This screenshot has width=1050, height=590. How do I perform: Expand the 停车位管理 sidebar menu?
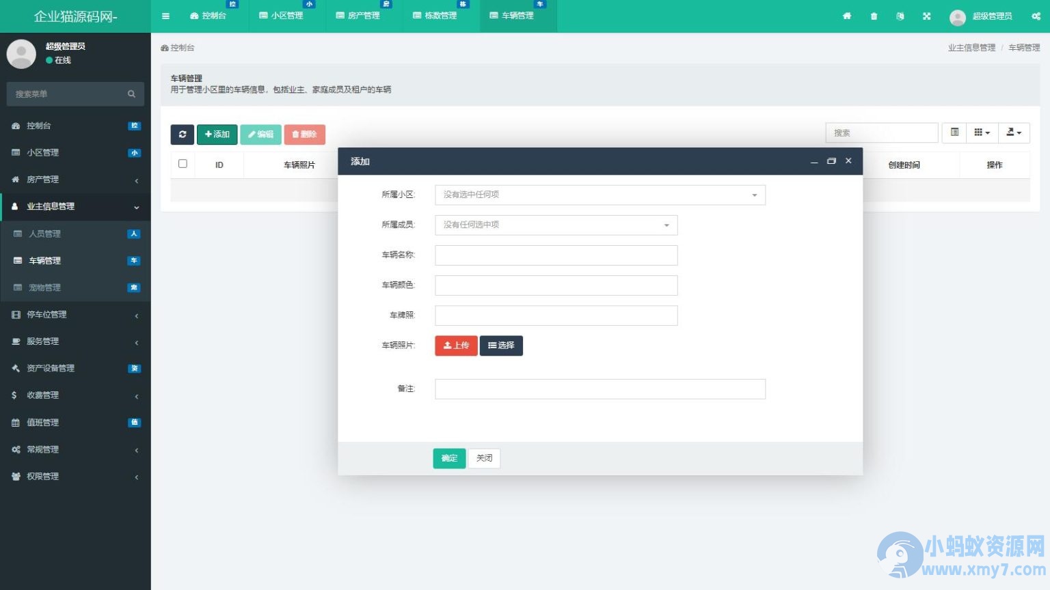pyautogui.click(x=75, y=315)
